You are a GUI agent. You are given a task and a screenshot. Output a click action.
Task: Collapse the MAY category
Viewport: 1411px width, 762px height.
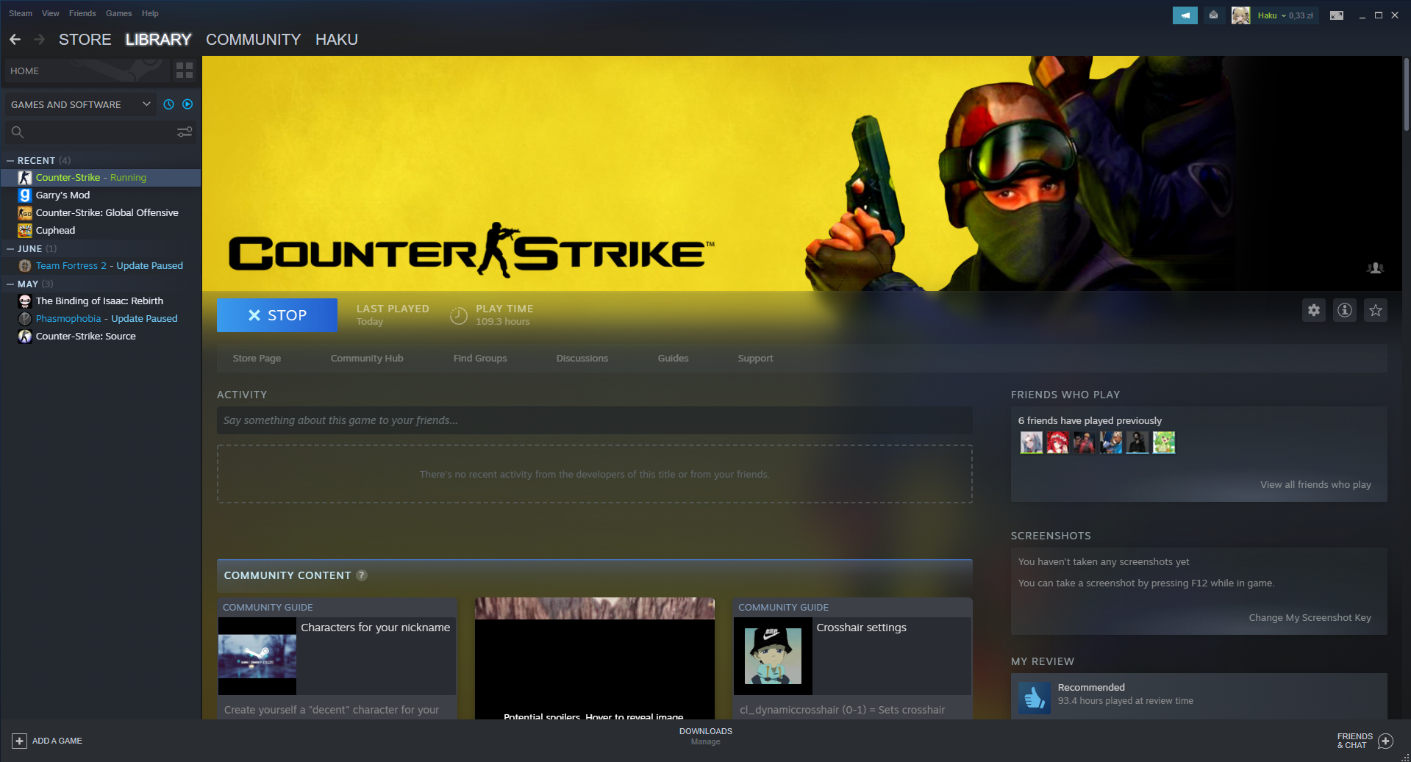(x=10, y=284)
